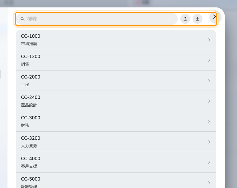237x188 pixels.
Task: Open the CC-1000 市場推廣 row chevron
Action: pos(209,40)
